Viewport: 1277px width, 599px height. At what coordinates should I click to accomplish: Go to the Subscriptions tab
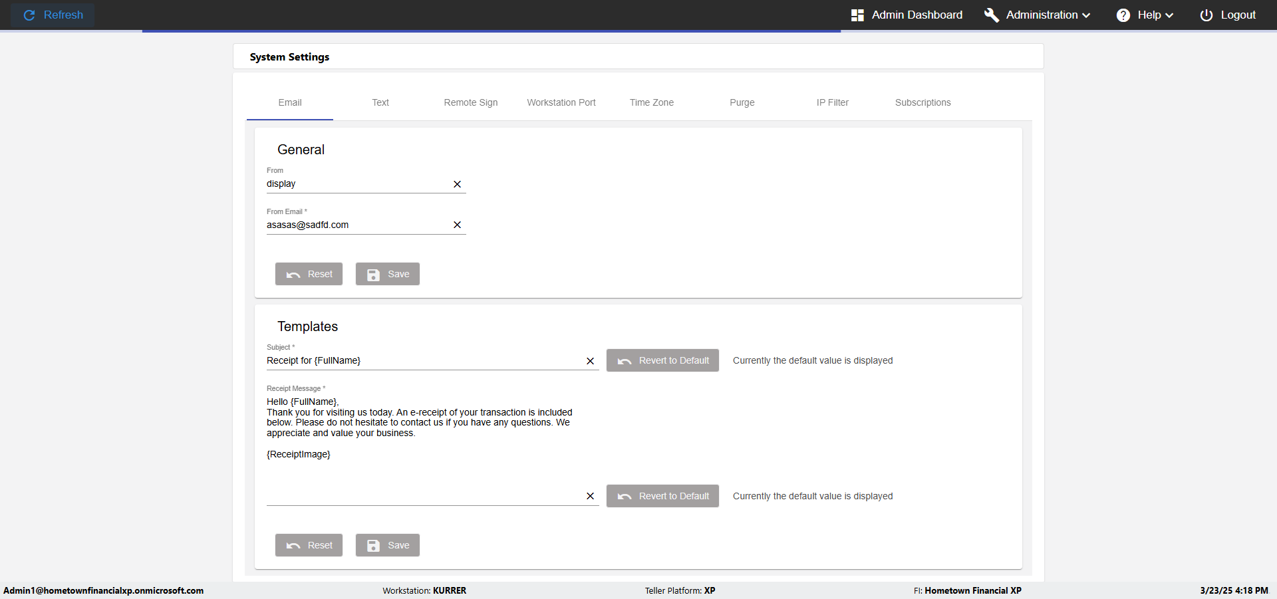point(923,102)
